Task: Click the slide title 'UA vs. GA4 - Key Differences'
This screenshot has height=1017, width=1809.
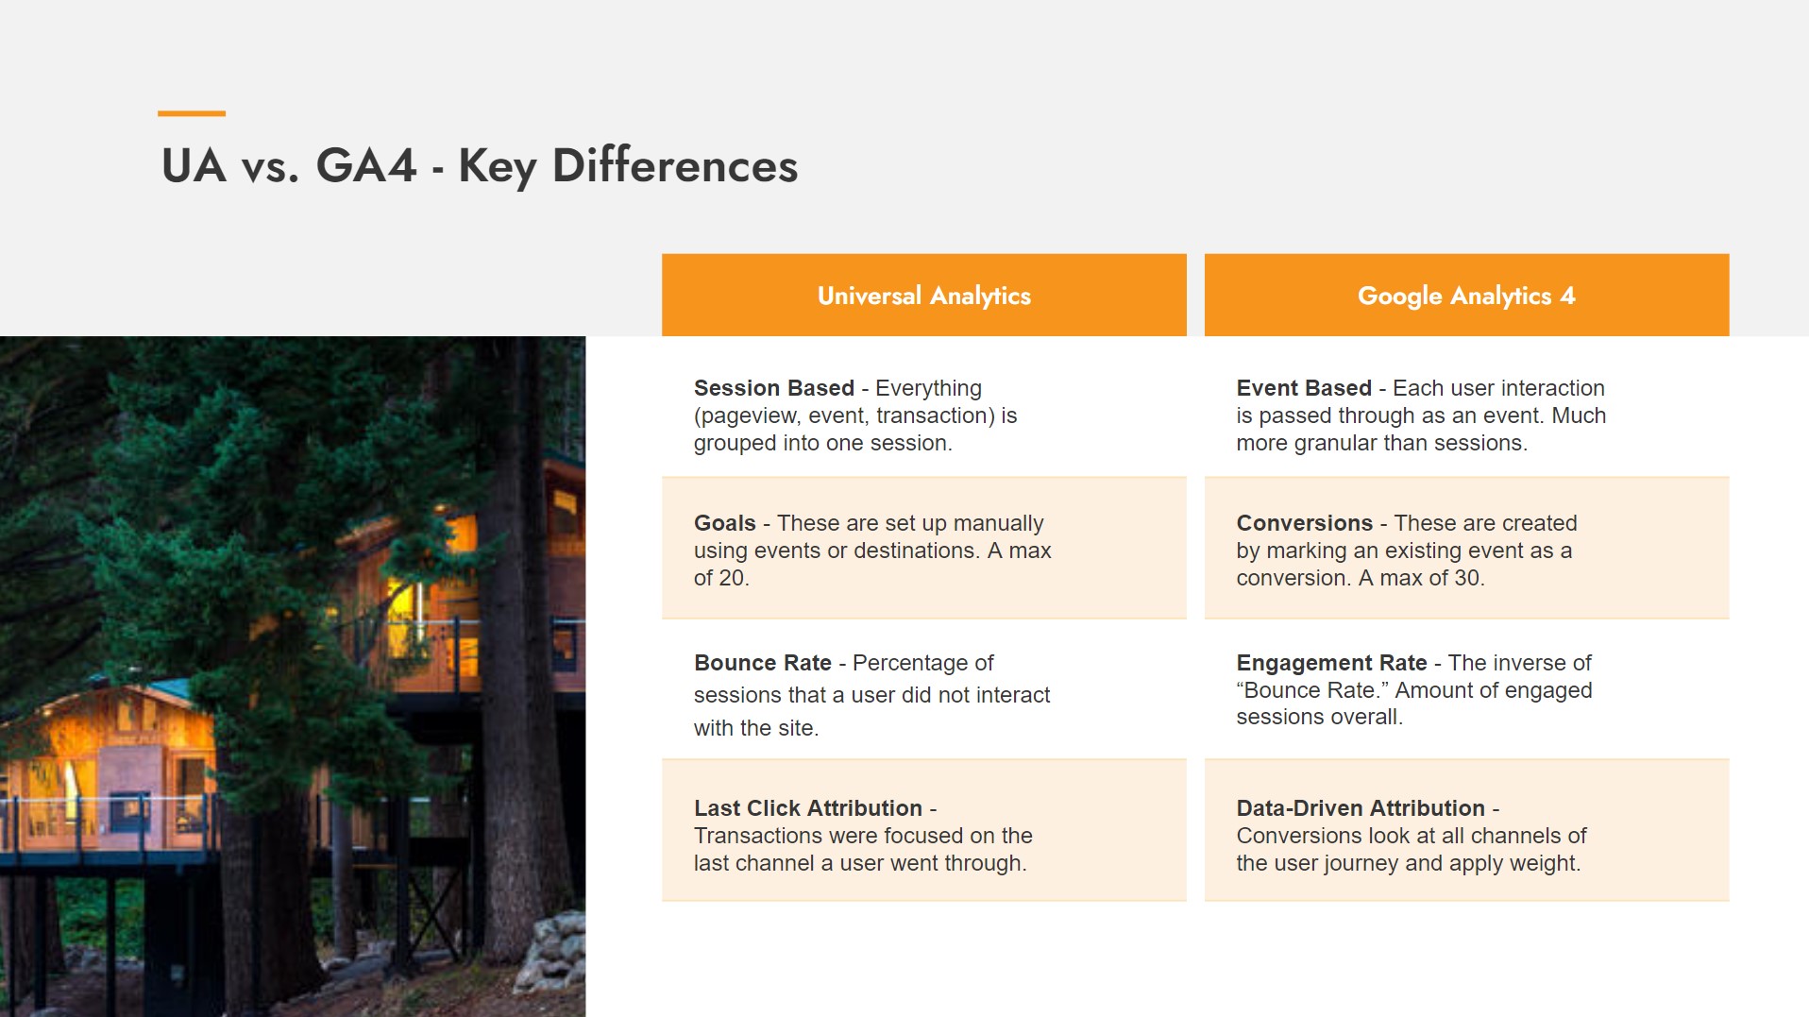Action: tap(479, 166)
